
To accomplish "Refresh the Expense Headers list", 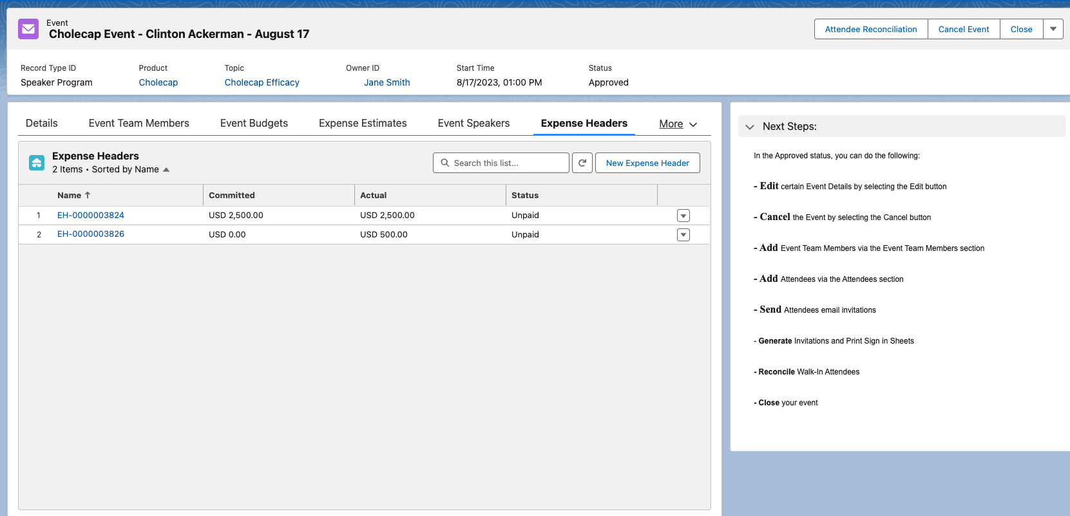I will 582,163.
